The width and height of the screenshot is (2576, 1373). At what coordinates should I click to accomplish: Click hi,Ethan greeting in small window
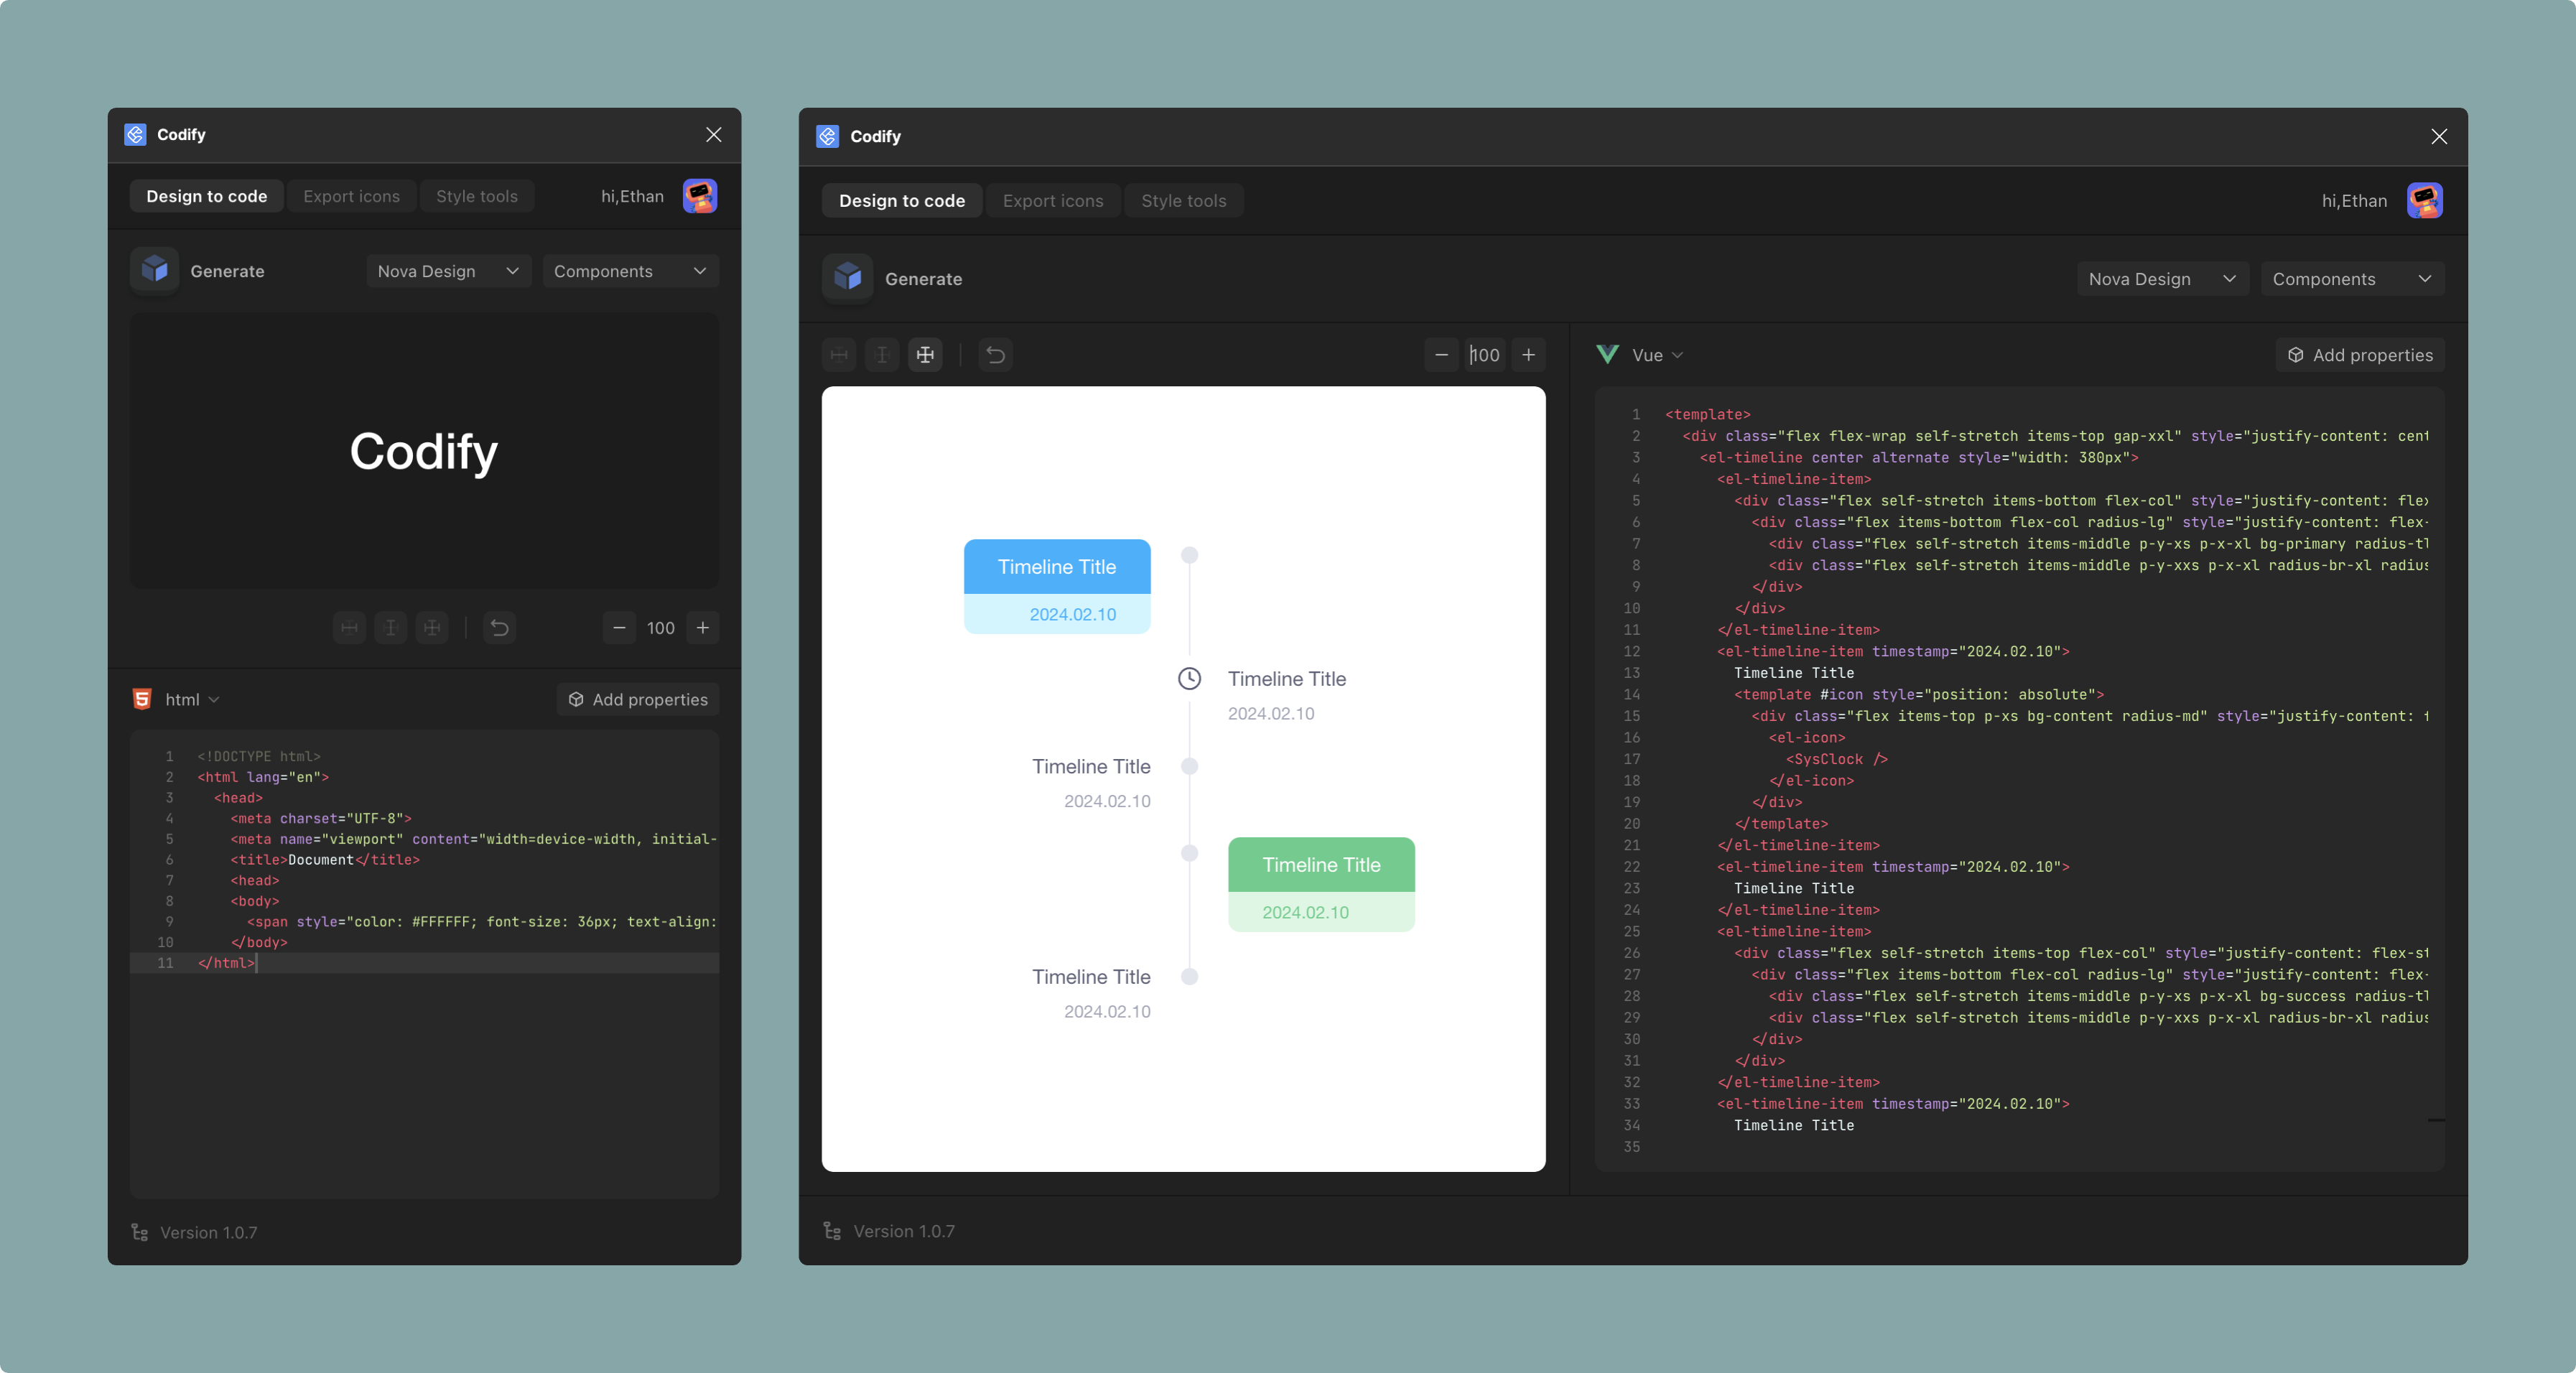[x=632, y=196]
